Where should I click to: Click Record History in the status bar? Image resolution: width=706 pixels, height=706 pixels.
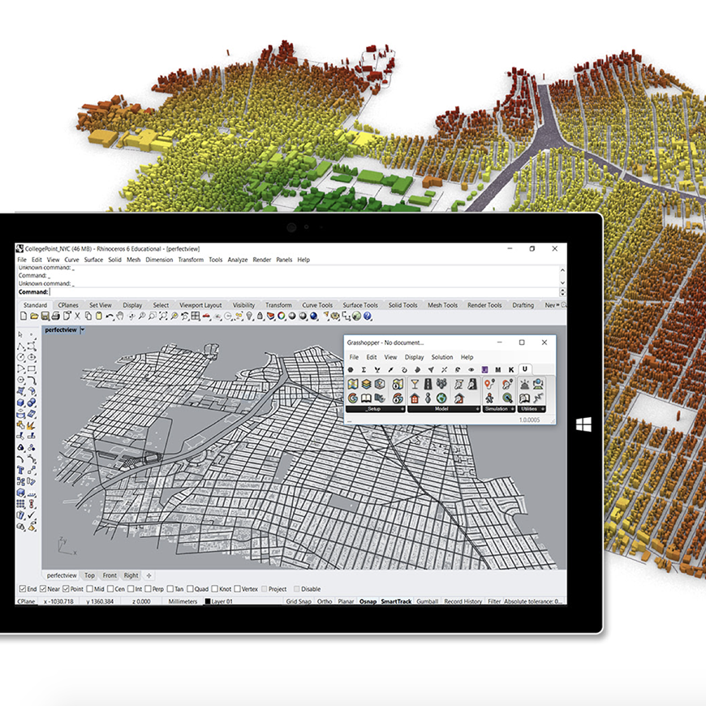(463, 603)
